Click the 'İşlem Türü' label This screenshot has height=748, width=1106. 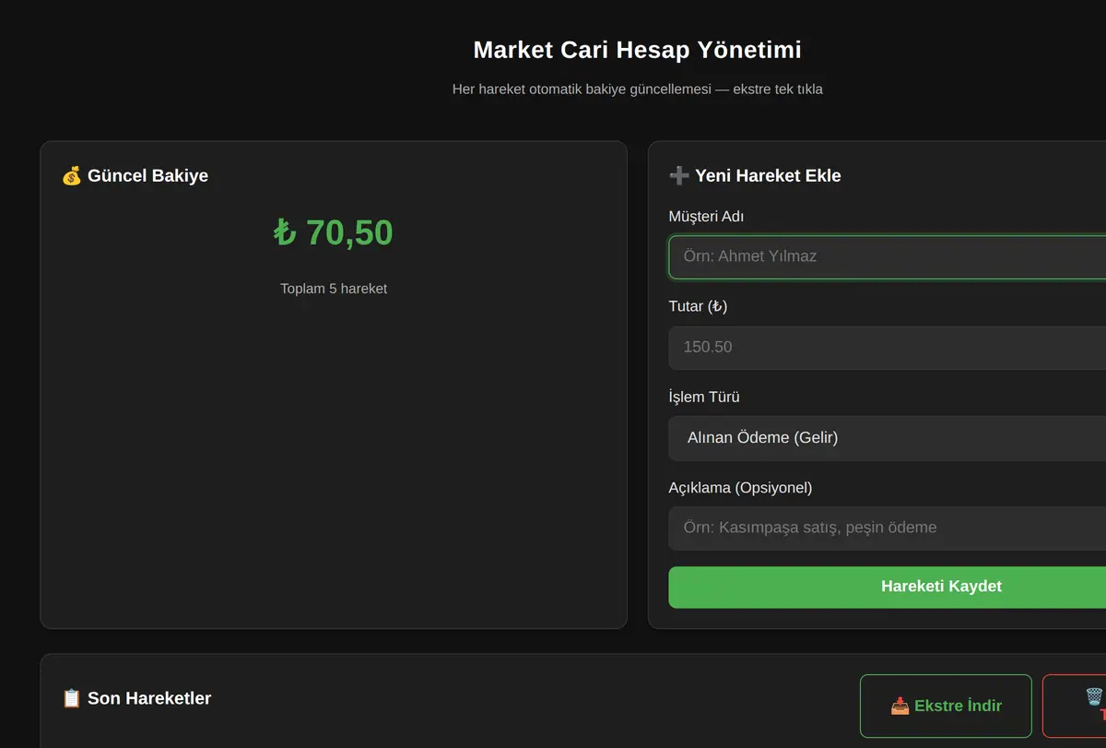(704, 398)
